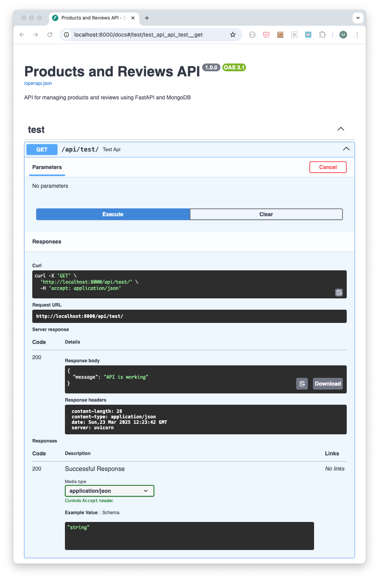This screenshot has height=580, width=379.
Task: Open the Chrome three-dot menu
Action: tap(357, 35)
